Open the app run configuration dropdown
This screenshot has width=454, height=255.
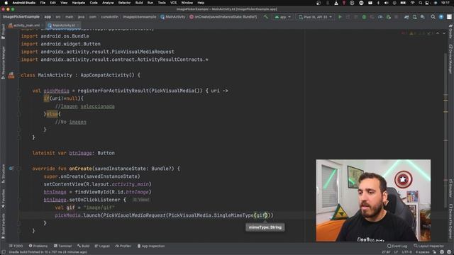click(x=282, y=17)
